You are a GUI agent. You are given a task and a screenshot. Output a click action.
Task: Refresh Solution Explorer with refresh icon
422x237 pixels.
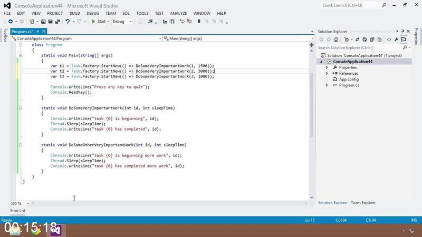pos(365,40)
